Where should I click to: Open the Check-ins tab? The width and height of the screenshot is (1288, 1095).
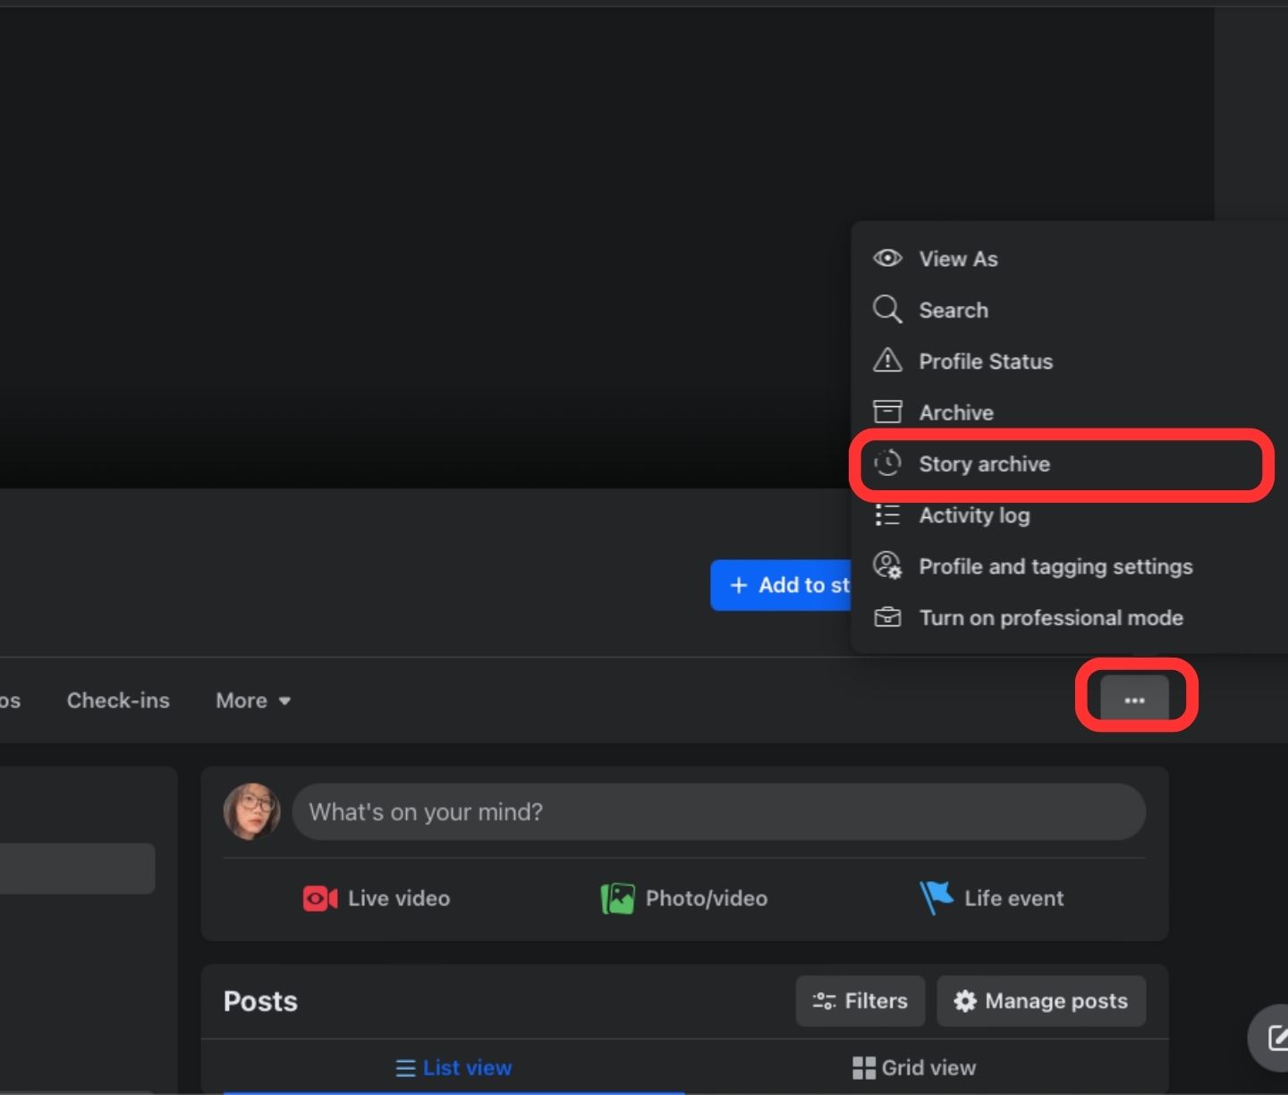point(118,700)
